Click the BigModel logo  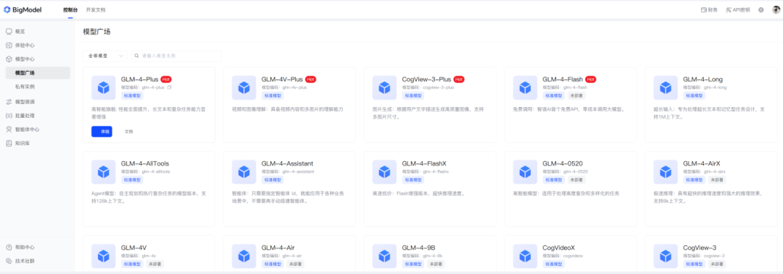(x=22, y=9)
